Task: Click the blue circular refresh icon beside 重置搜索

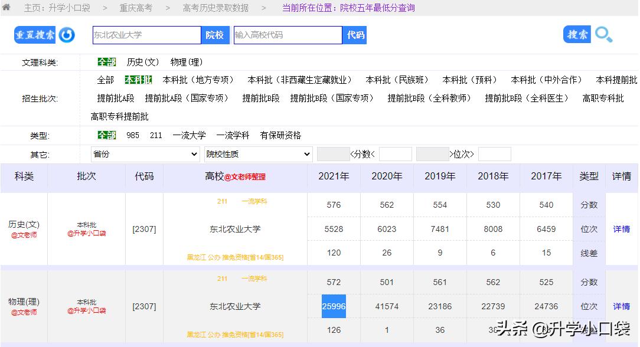Action: click(x=67, y=35)
